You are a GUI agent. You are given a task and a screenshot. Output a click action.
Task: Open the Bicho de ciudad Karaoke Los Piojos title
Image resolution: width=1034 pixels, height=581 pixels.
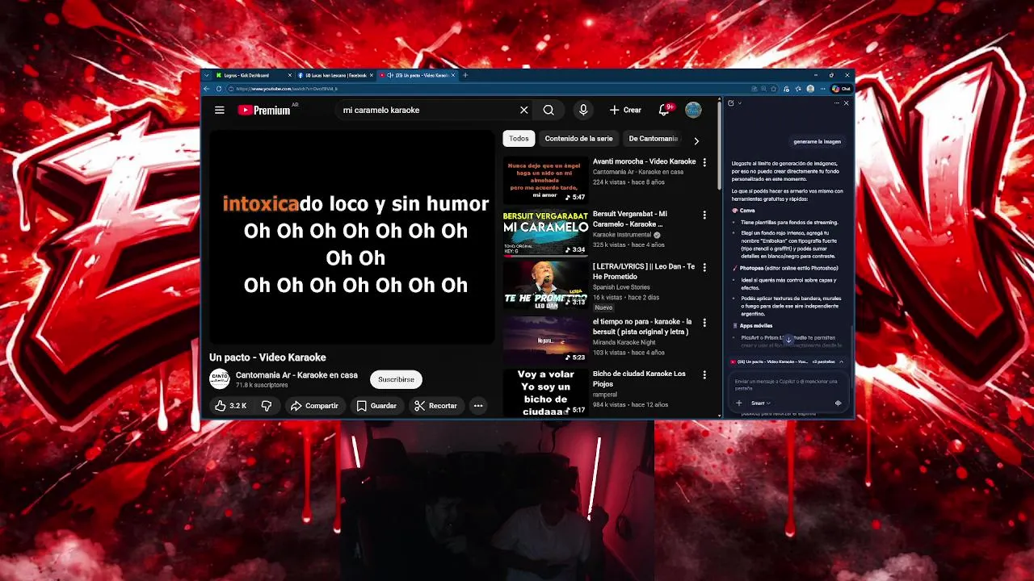pos(639,378)
